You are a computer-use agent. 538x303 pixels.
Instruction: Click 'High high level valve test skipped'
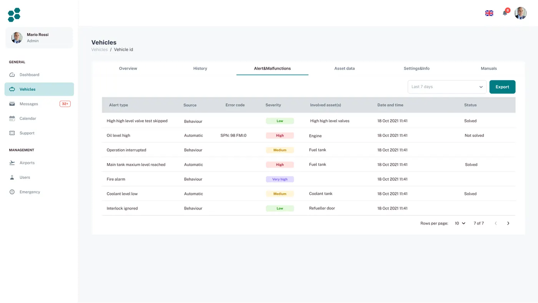point(137,121)
